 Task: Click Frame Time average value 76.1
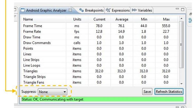[x=121, y=26]
